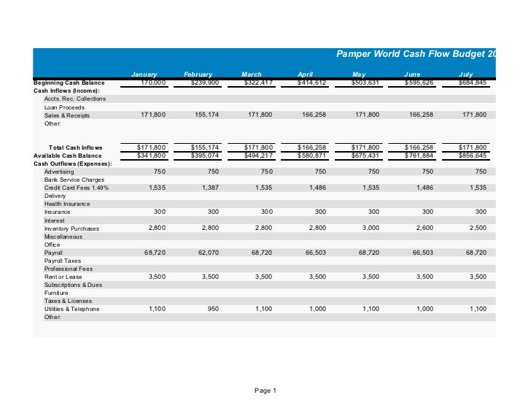Select April available balance $580,871
This screenshot has width=531, height=411.
click(x=311, y=155)
